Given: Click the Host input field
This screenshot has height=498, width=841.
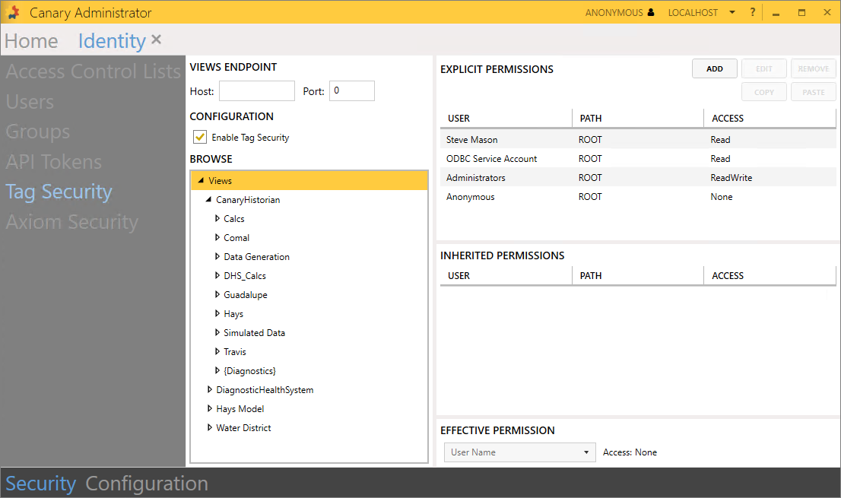Looking at the screenshot, I should (256, 91).
